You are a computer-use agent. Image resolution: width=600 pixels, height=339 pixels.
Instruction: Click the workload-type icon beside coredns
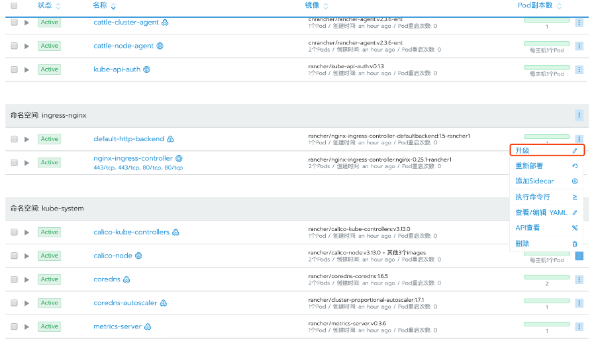point(126,279)
